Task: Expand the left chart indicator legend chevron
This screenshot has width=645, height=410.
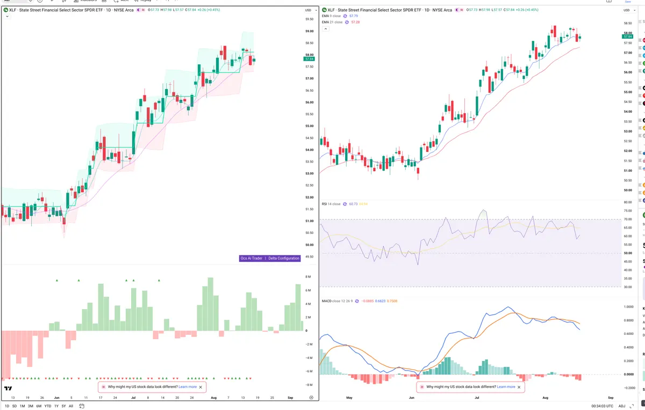Action: click(x=6, y=17)
